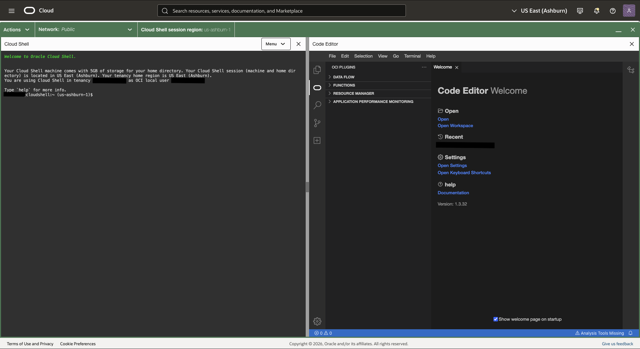The height and width of the screenshot is (349, 640).
Task: Click the status bar notification bell
Action: tap(630, 333)
